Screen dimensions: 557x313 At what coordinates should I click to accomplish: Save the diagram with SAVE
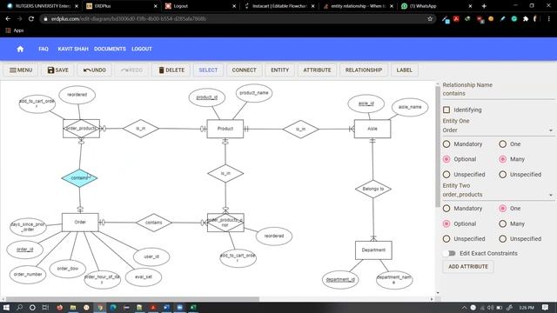pos(58,70)
